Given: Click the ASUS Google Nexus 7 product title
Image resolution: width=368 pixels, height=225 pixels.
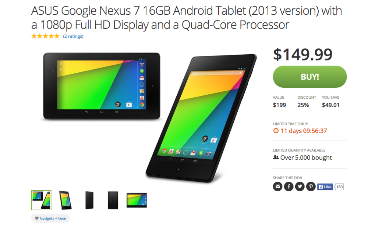Looking at the screenshot, I should point(187,18).
